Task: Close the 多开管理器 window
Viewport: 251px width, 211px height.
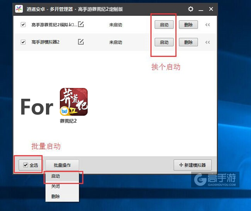Action: pyautogui.click(x=211, y=9)
